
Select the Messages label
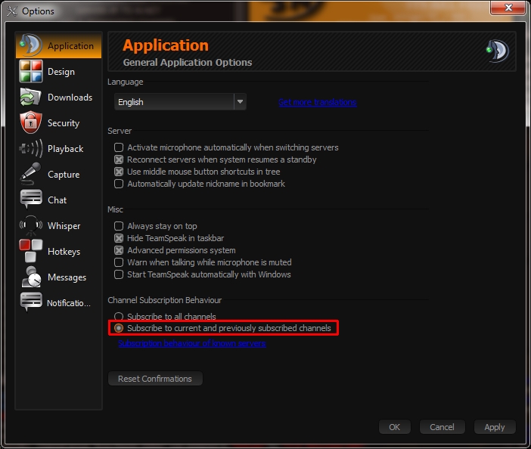click(67, 277)
